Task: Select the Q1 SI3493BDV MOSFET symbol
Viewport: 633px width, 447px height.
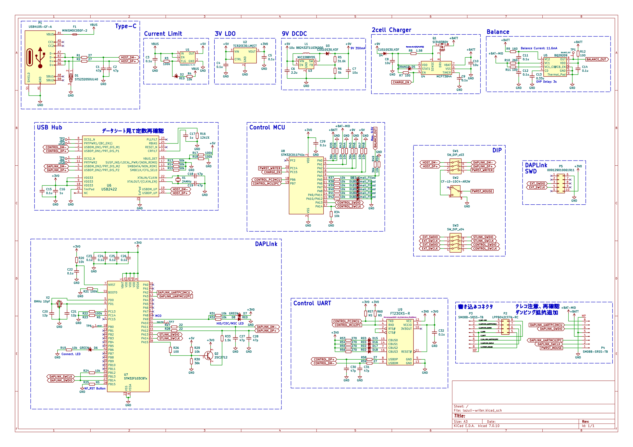Action: point(442,48)
